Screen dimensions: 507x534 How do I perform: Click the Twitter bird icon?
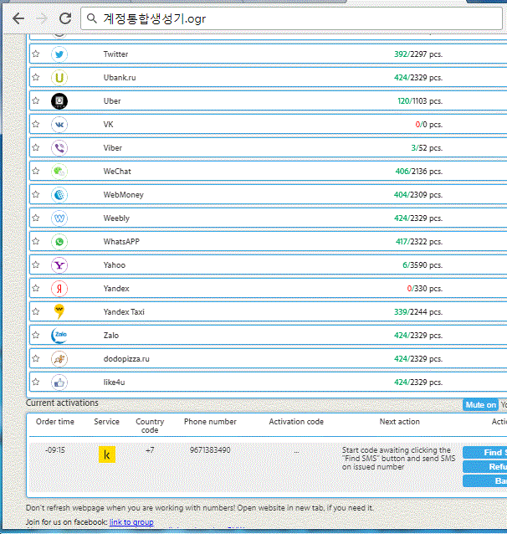(x=59, y=54)
